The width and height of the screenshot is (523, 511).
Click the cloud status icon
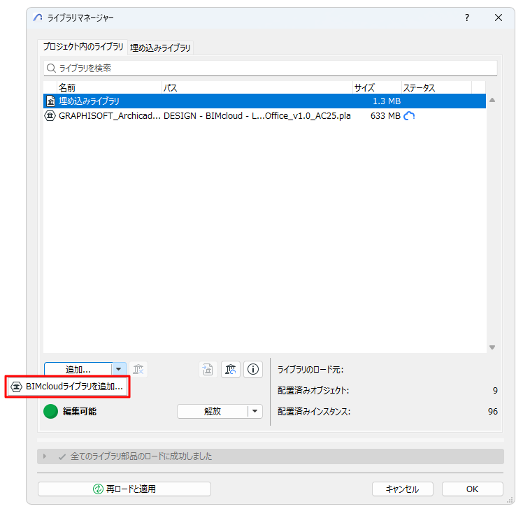409,116
